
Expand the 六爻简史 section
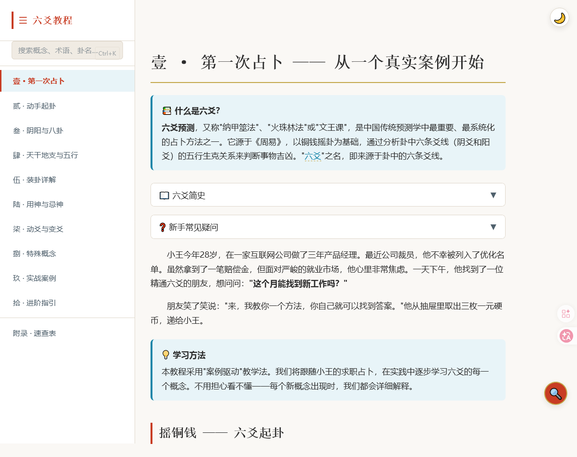(x=328, y=195)
